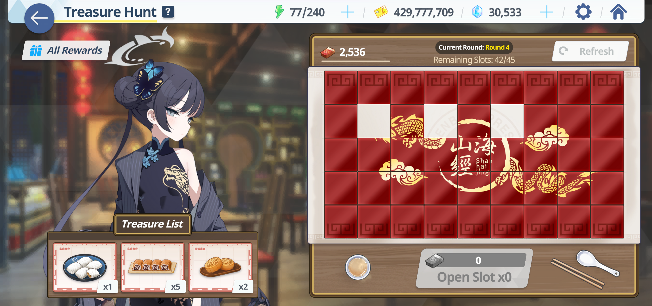Screen dimensions: 652x306
Task: Return to home lobby icon
Action: tap(618, 12)
